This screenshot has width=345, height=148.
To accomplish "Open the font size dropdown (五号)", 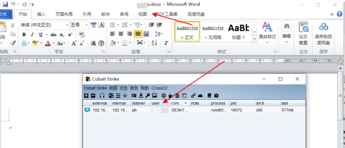I will [x=87, y=25].
